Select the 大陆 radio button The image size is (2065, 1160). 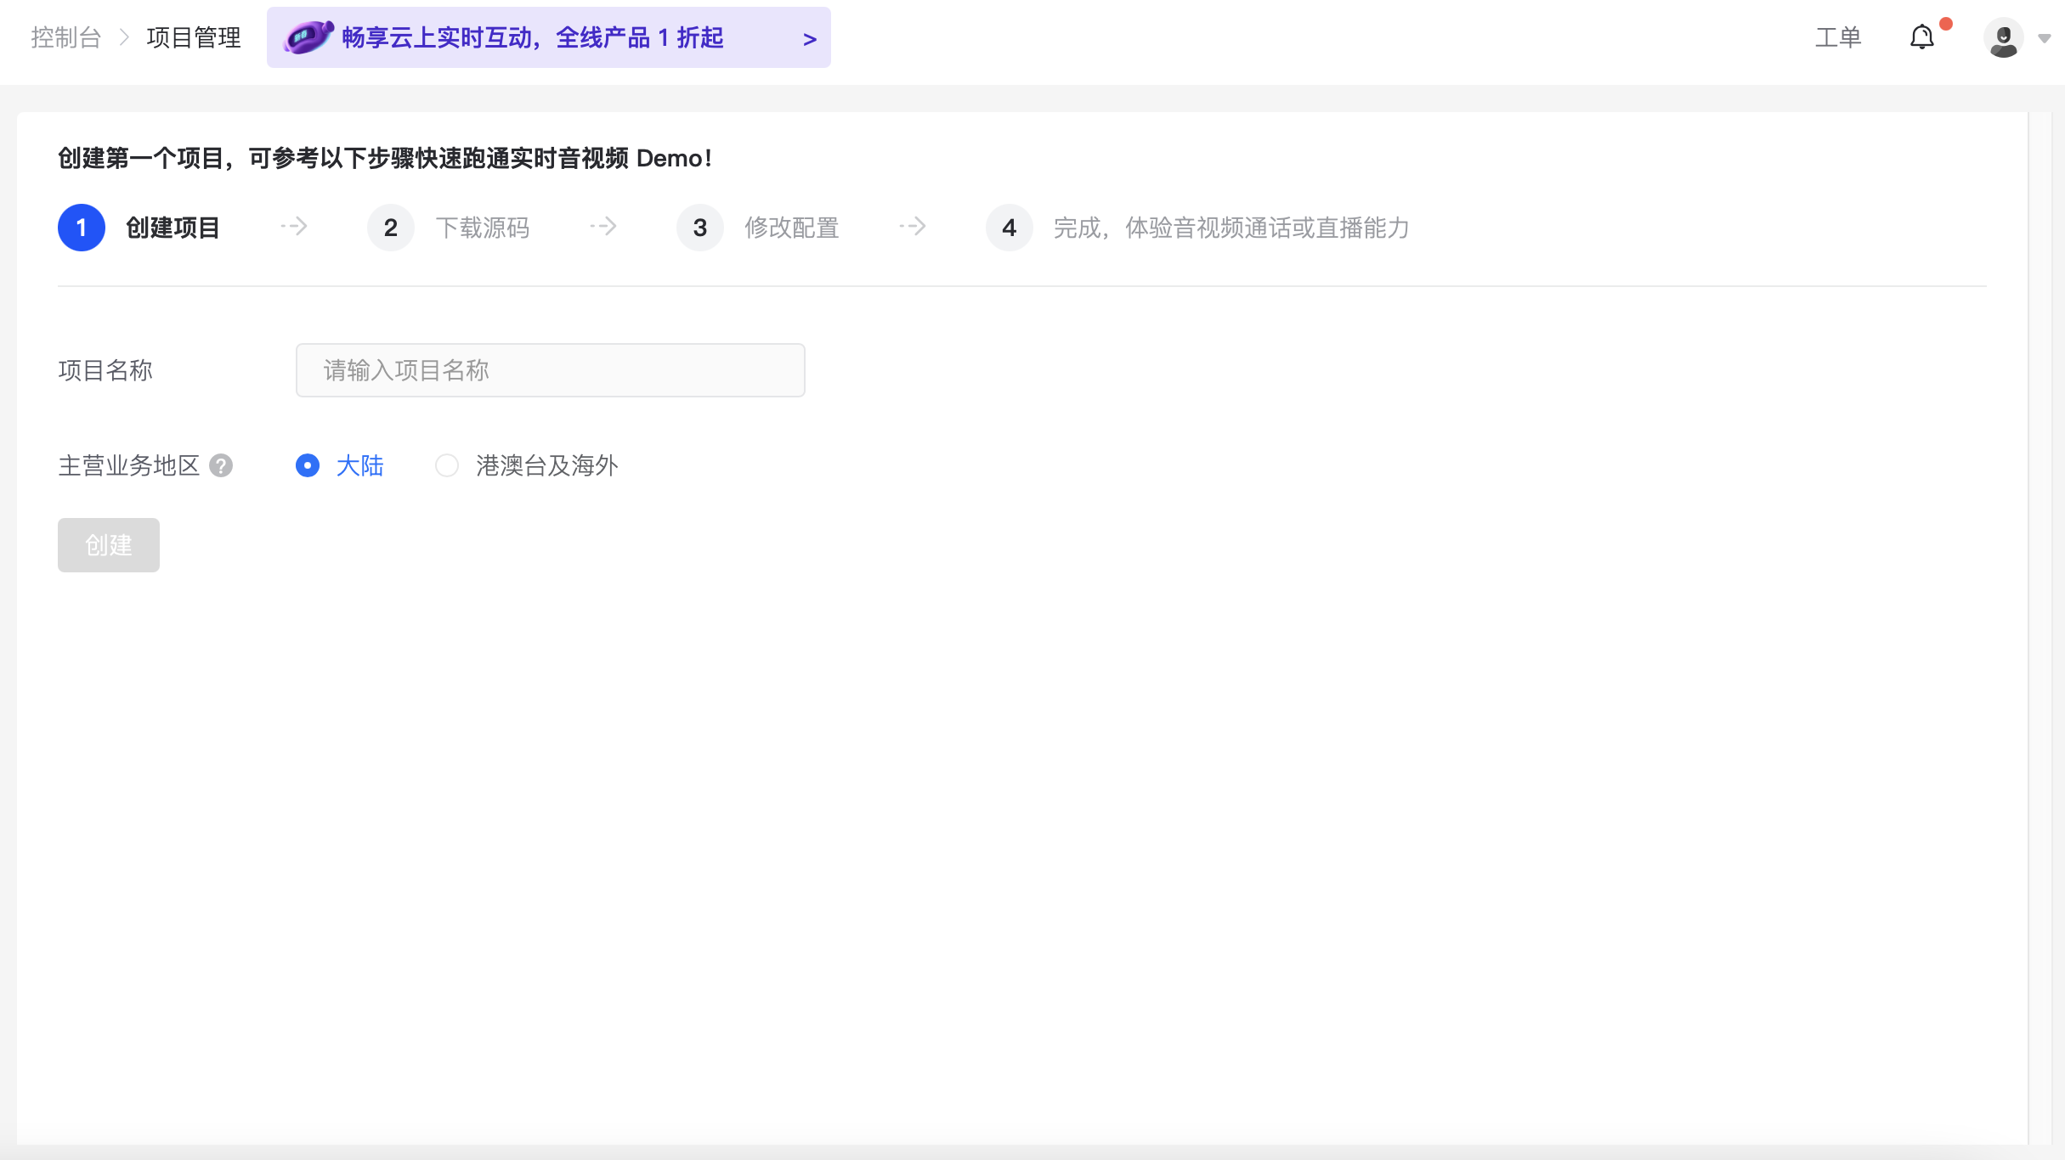(x=308, y=465)
